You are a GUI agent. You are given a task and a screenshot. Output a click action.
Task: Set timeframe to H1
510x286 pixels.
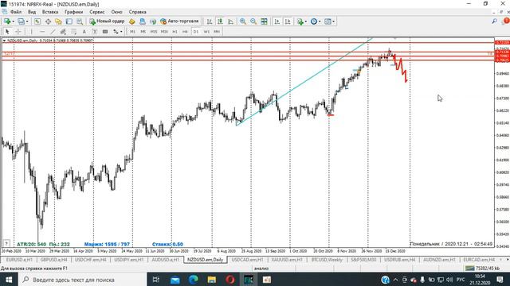click(x=175, y=32)
